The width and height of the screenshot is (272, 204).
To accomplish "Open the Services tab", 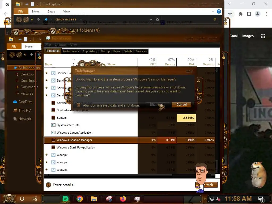I will [141, 51].
